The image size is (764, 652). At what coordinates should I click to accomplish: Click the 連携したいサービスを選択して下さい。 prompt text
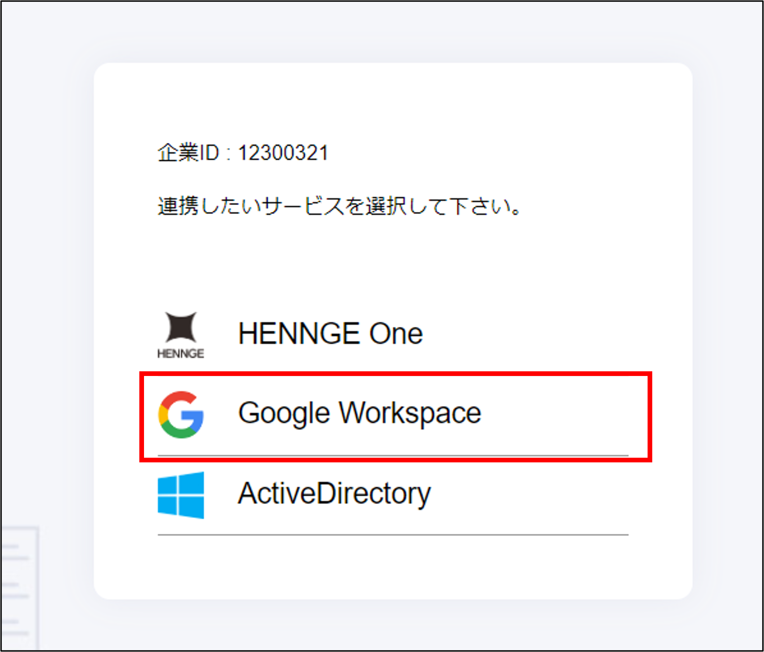click(x=339, y=206)
